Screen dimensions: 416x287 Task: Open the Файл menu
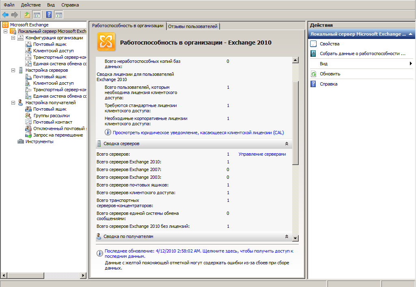[9, 5]
